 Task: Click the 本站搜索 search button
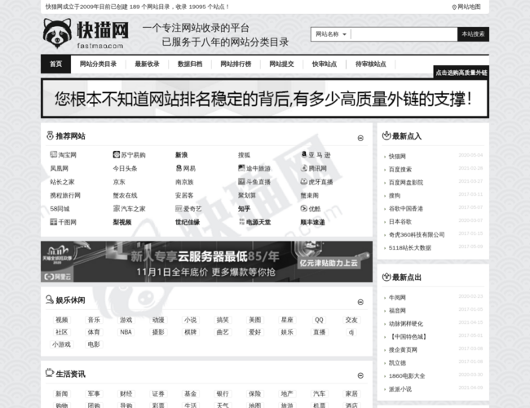click(473, 34)
